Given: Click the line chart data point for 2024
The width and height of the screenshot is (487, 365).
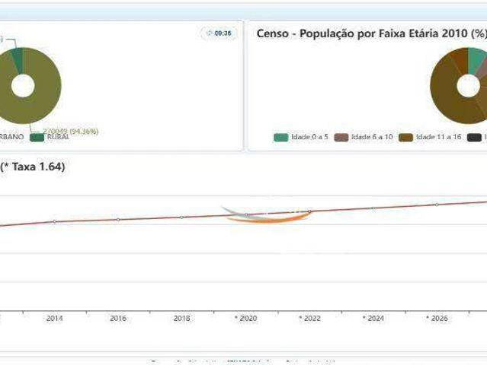Looking at the screenshot, I should (x=373, y=208).
